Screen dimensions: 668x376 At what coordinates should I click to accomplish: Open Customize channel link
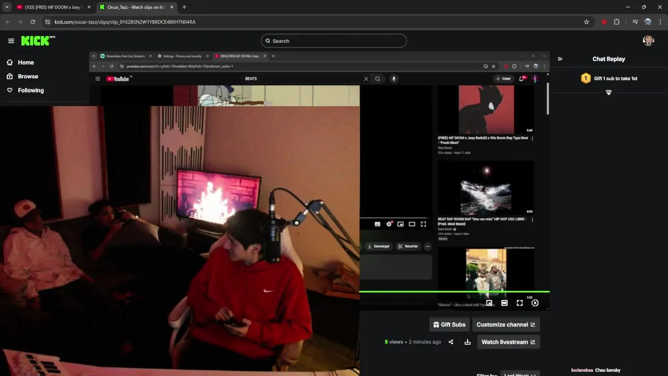click(506, 324)
